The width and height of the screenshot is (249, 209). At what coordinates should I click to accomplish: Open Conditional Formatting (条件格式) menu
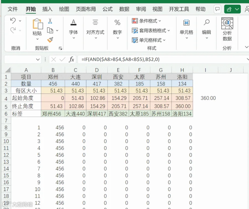[x=146, y=21]
